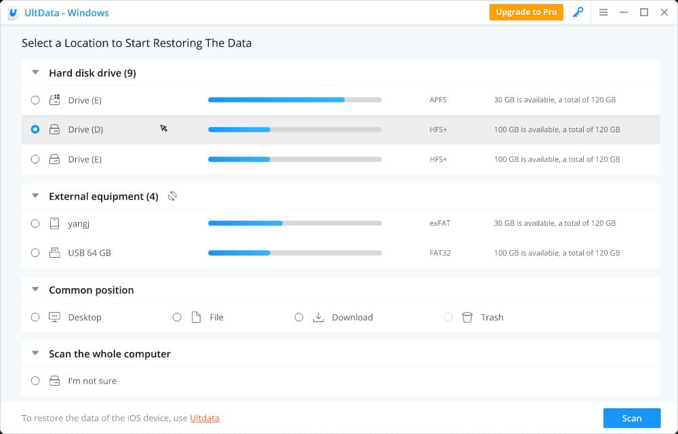This screenshot has height=434, width=678.
Task: Refresh the External equipment list
Action: [172, 196]
